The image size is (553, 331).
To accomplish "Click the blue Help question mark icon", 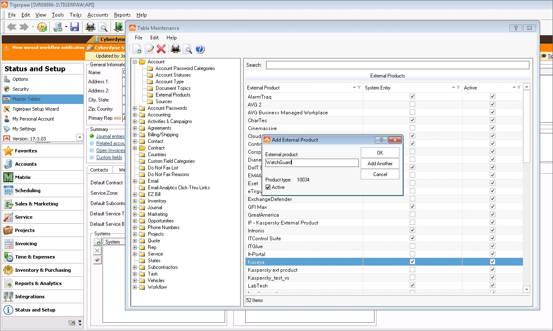I will [200, 49].
